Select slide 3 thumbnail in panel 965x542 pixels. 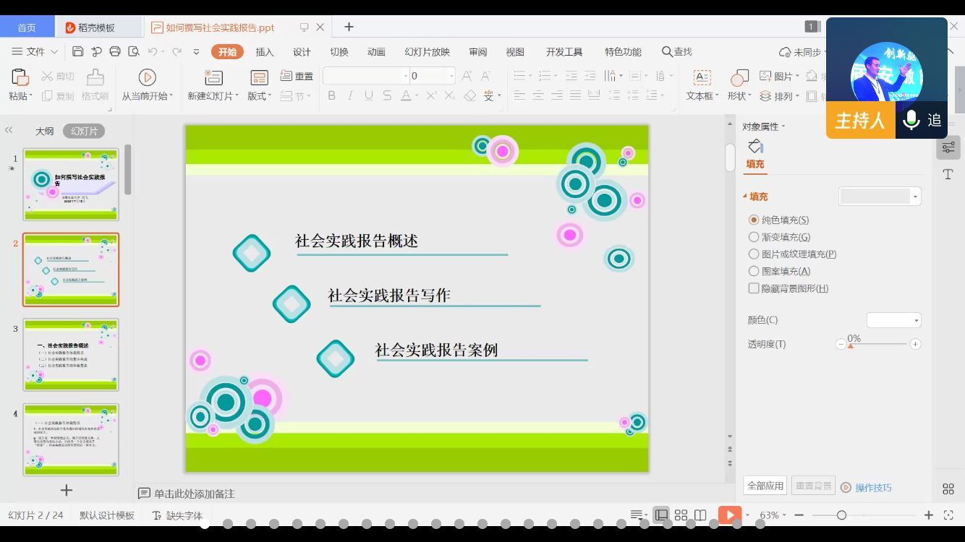[x=71, y=355]
